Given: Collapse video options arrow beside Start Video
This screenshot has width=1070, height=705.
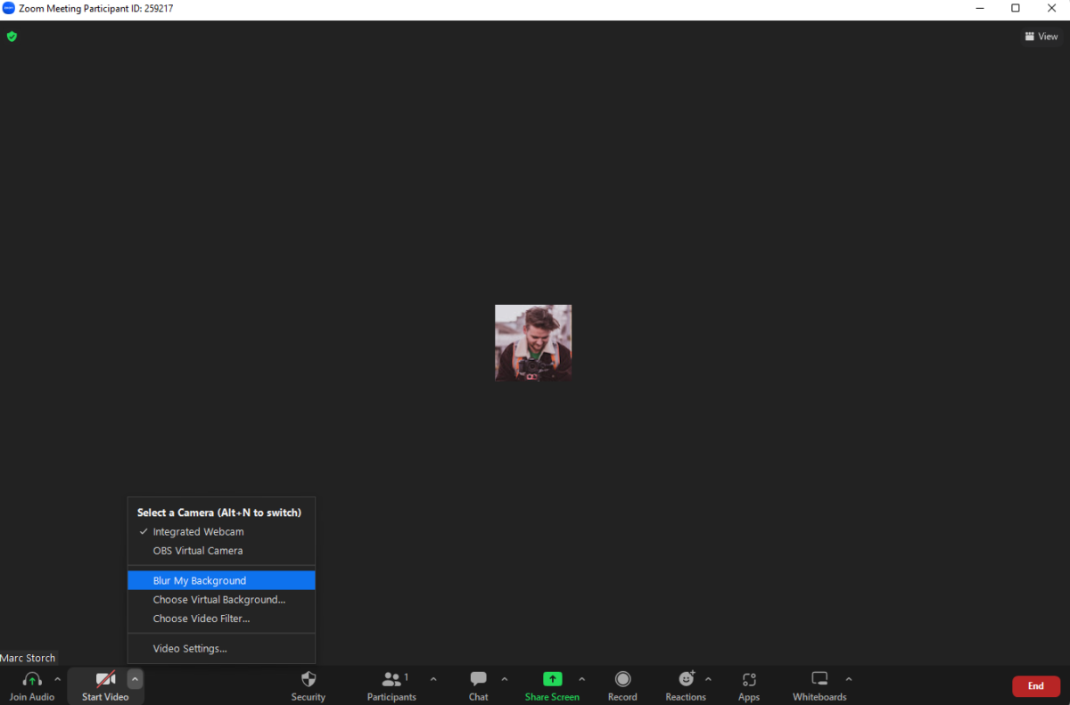Looking at the screenshot, I should click(x=135, y=679).
